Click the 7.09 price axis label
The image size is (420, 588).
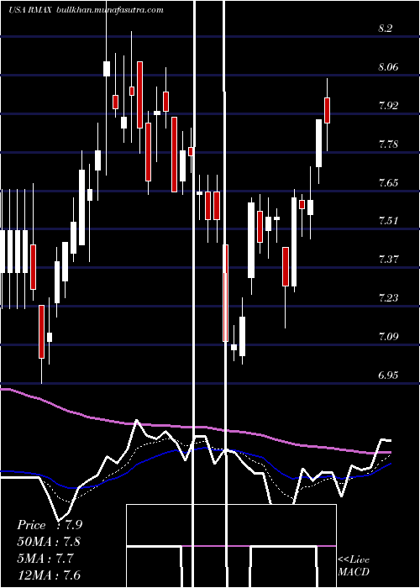point(388,336)
